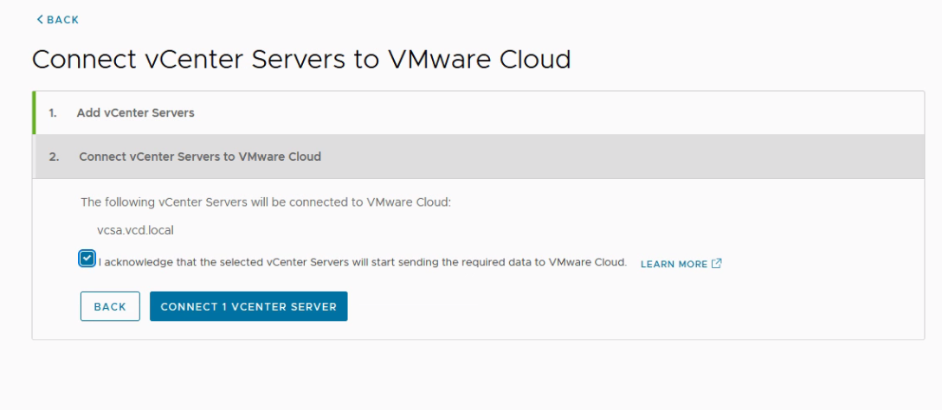Select the step number 1 marker

53,112
